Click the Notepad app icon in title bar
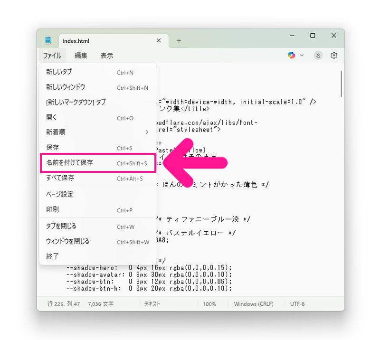Screen dimensions: 380x340 coord(47,40)
